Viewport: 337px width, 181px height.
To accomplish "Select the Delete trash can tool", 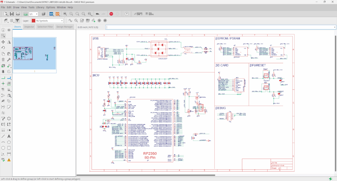I will click(3, 60).
